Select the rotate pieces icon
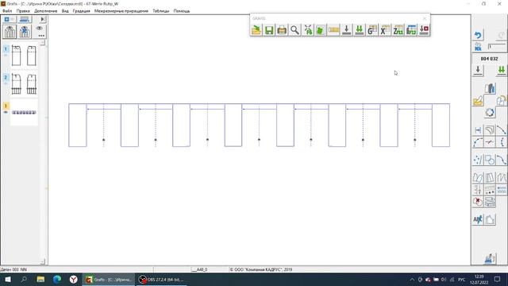Viewport: 508px width, 286px height. (501, 101)
